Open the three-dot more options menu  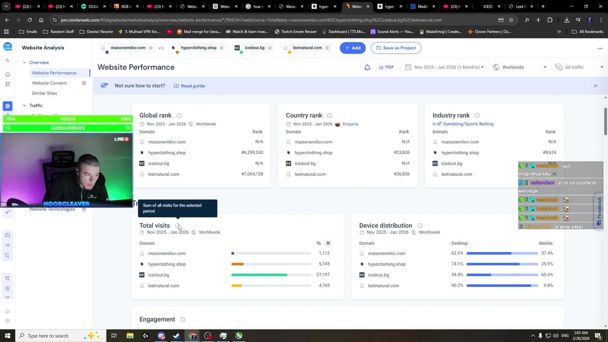(600, 48)
